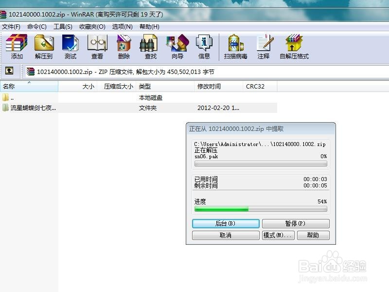Click the remaining time value 00:00:05

315,185
